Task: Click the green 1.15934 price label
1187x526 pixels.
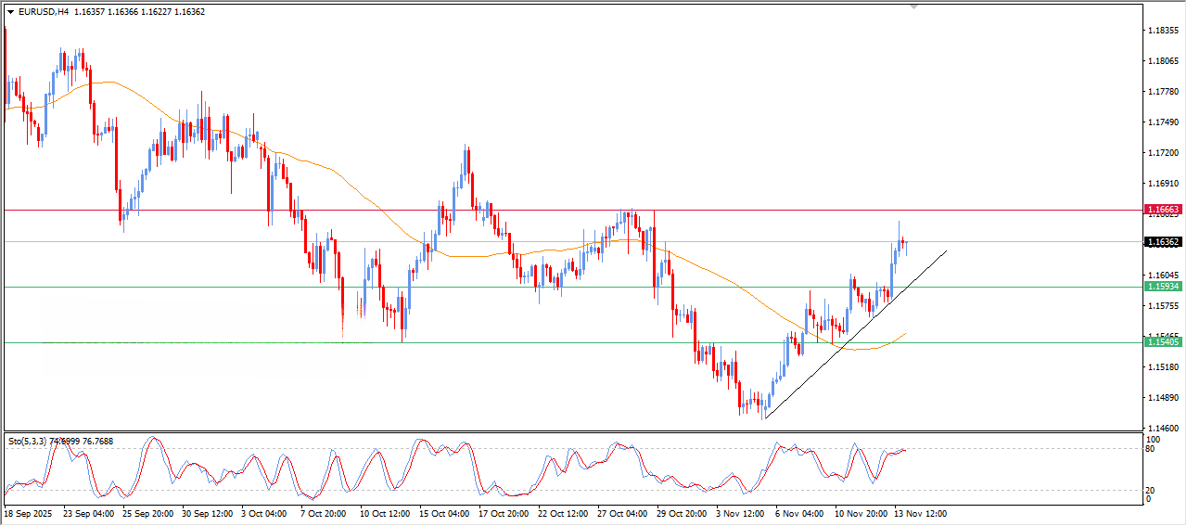Action: coord(1163,287)
